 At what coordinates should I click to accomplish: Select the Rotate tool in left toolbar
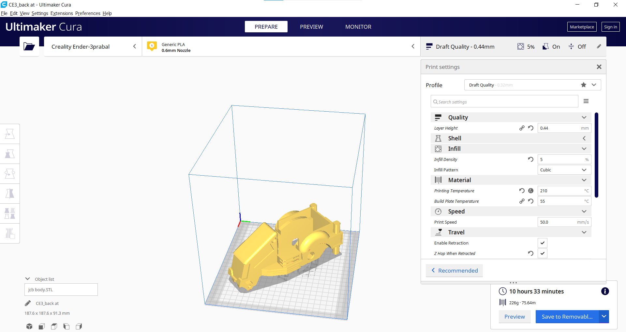click(x=10, y=174)
